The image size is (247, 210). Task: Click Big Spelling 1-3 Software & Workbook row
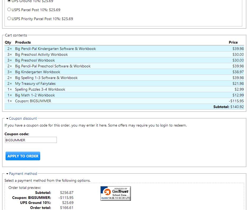point(46,78)
